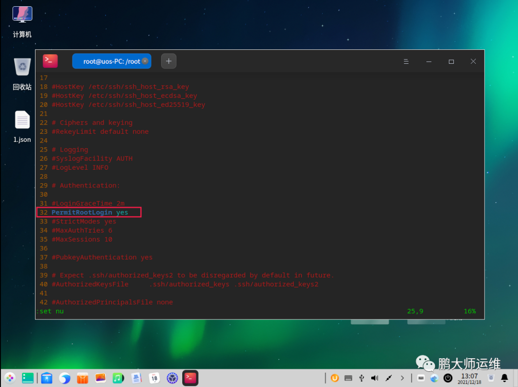Click the red terminal icon in dock
The height and width of the screenshot is (387, 518).
click(x=190, y=378)
